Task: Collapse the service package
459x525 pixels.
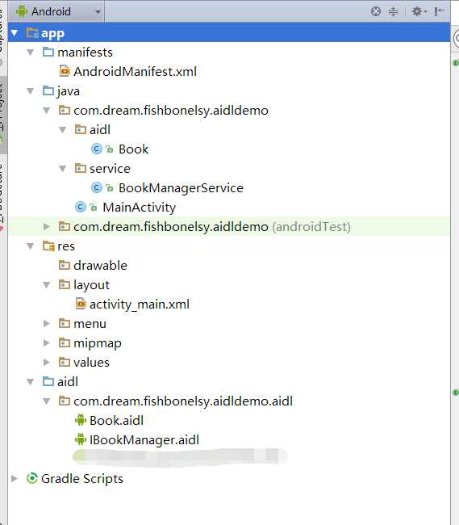Action: [x=62, y=169]
